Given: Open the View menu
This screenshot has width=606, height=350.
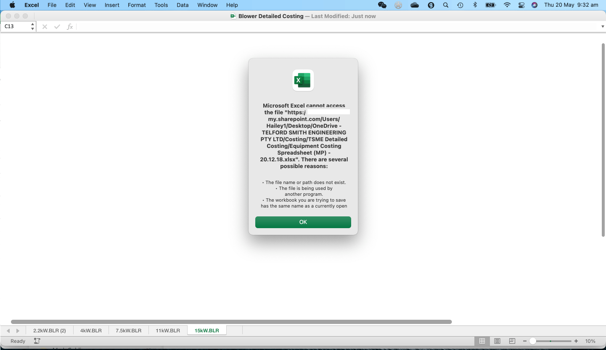Looking at the screenshot, I should [90, 5].
